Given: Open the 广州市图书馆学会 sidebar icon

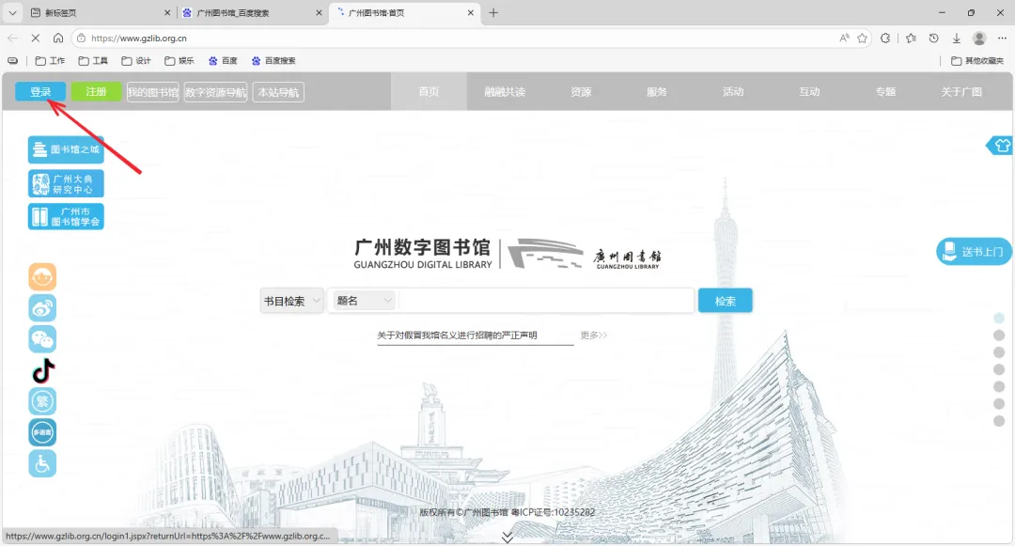Looking at the screenshot, I should pos(66,217).
